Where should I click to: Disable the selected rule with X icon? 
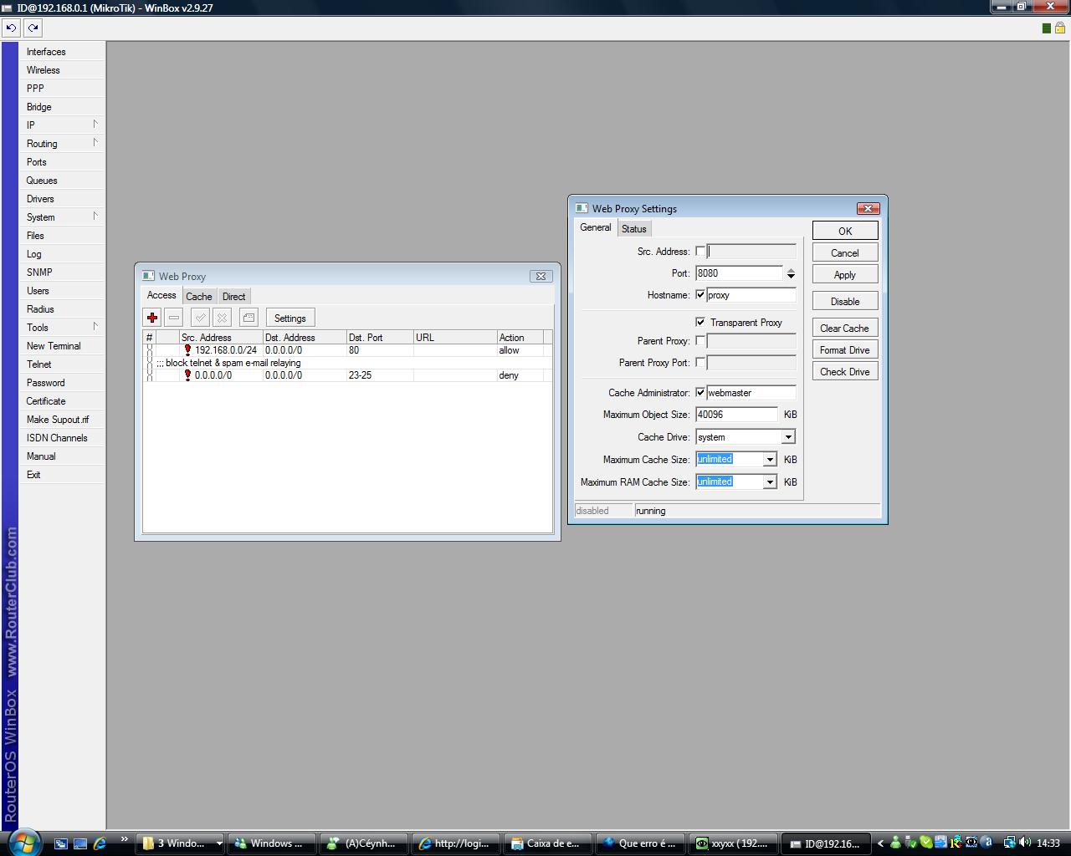point(222,318)
